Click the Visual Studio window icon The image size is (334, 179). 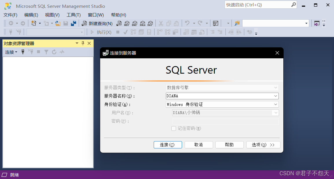coord(317,23)
